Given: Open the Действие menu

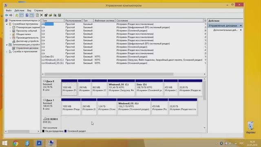Looking at the screenshot, I should click(x=19, y=10).
